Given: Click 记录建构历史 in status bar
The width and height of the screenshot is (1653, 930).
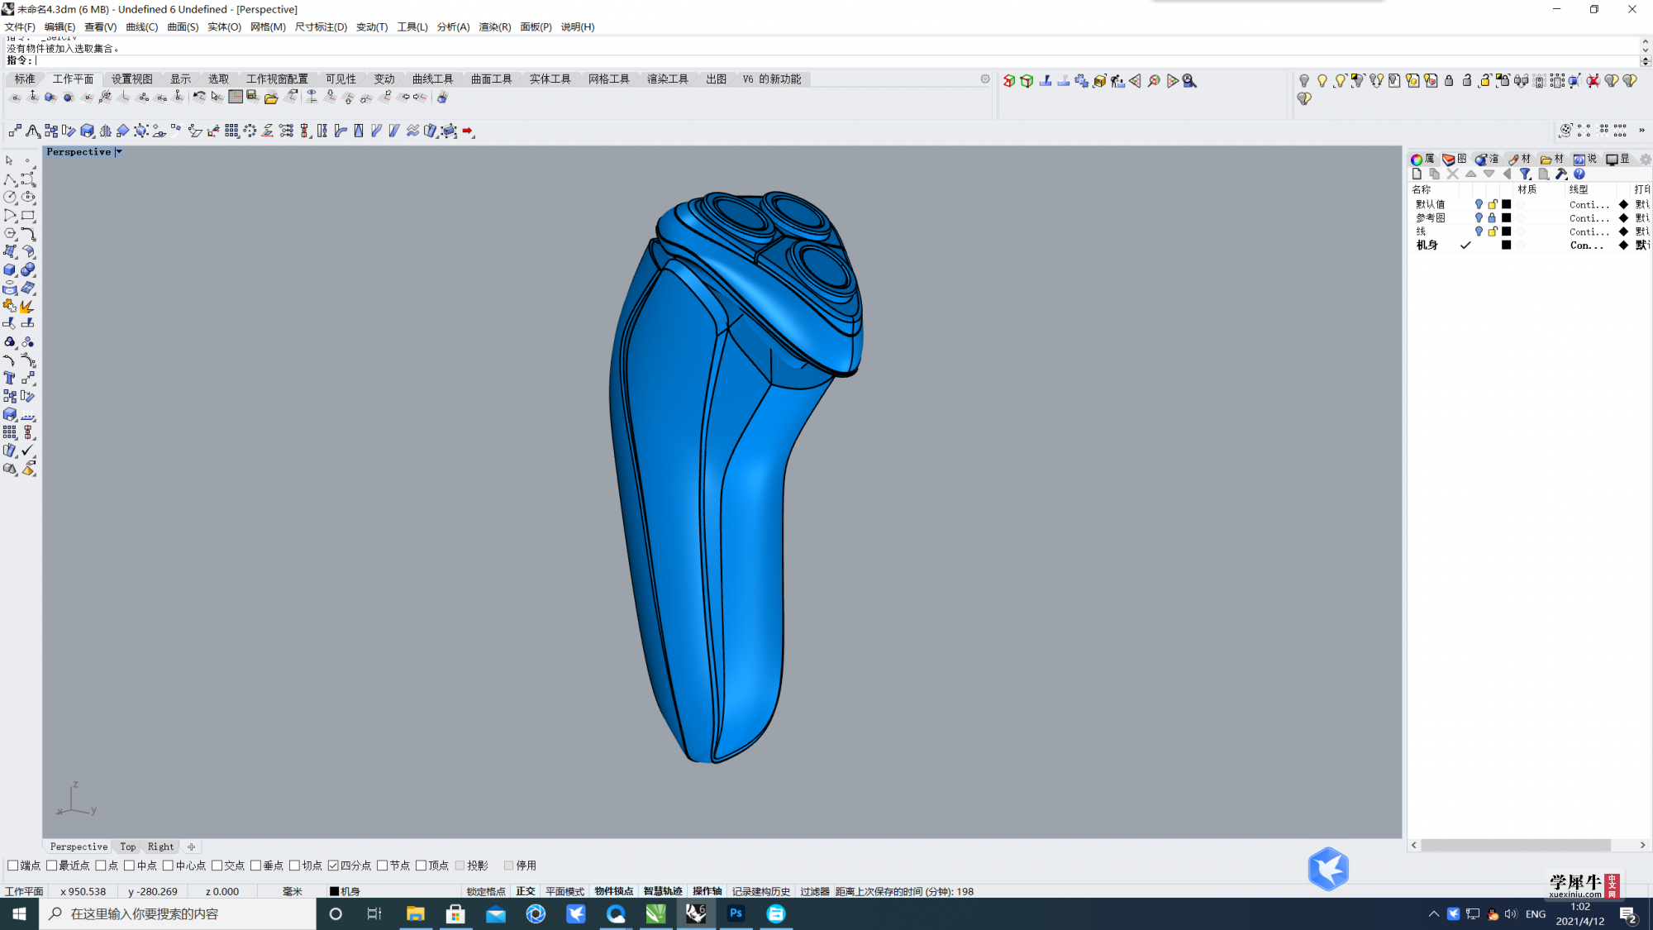Looking at the screenshot, I should coord(760,891).
